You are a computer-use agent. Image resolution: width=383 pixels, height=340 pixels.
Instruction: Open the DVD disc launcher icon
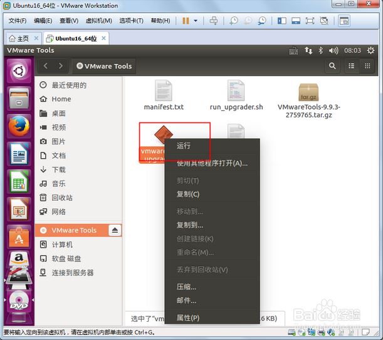(19, 301)
